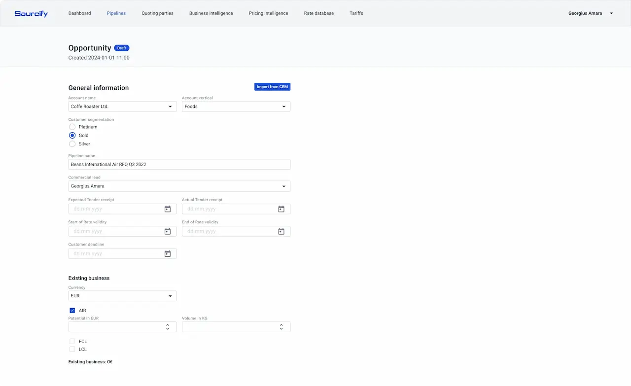Click the Pipeline name input field
Screen dimensions: 631x386
pyautogui.click(x=179, y=164)
